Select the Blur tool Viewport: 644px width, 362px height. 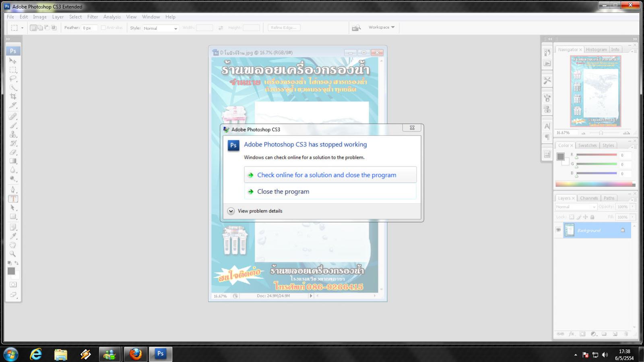pos(13,170)
